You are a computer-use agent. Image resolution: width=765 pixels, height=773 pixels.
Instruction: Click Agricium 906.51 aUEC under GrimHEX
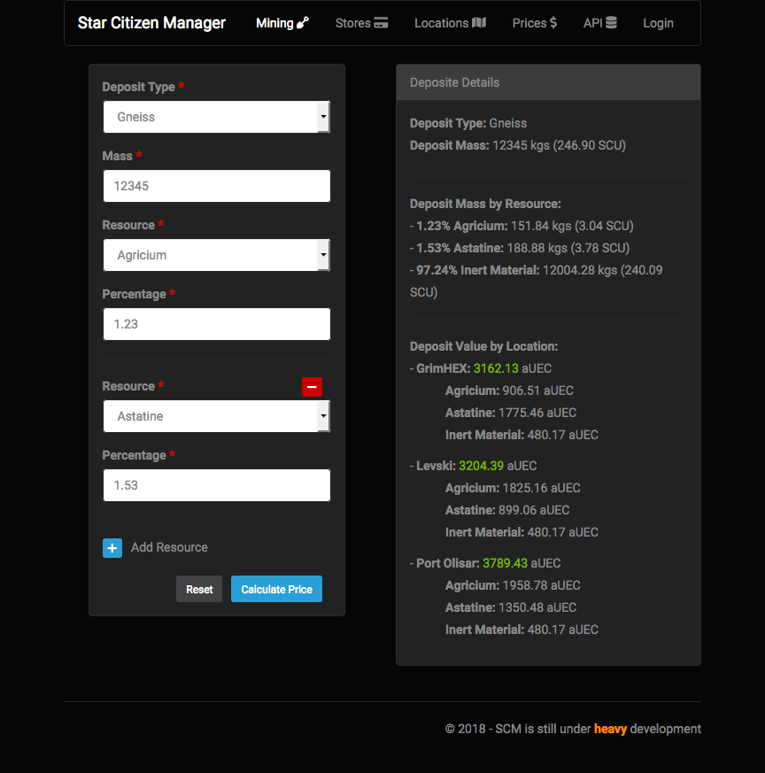509,390
